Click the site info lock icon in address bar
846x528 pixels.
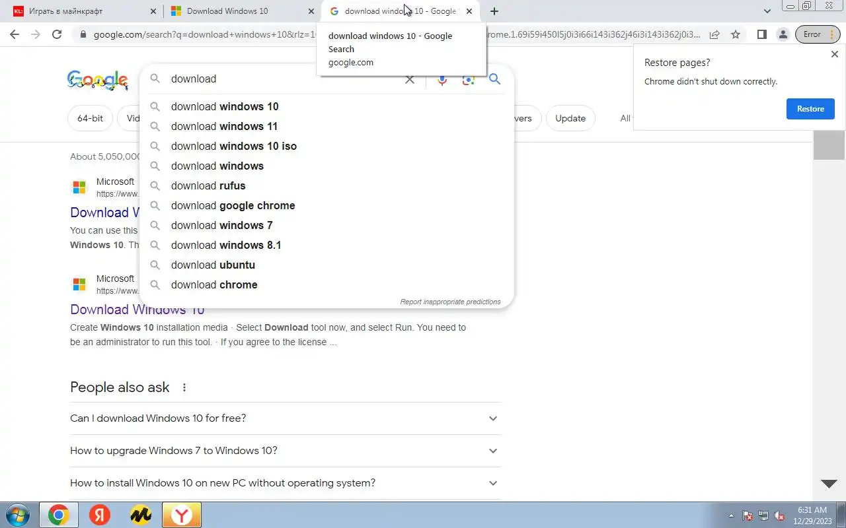click(82, 34)
